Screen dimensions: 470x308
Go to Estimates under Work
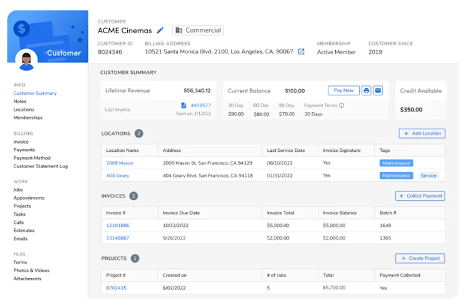coord(24,231)
